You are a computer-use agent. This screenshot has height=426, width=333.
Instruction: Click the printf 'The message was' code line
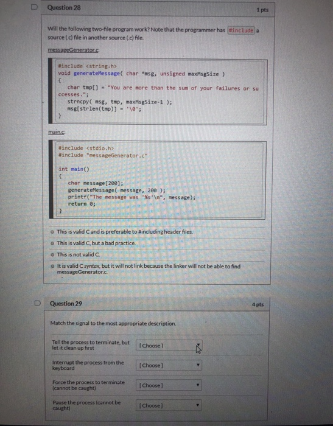[x=131, y=197]
